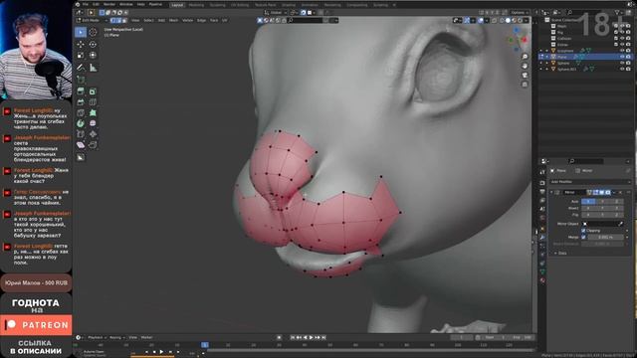Enable rendered viewport shading
The image size is (637, 358).
click(520, 20)
